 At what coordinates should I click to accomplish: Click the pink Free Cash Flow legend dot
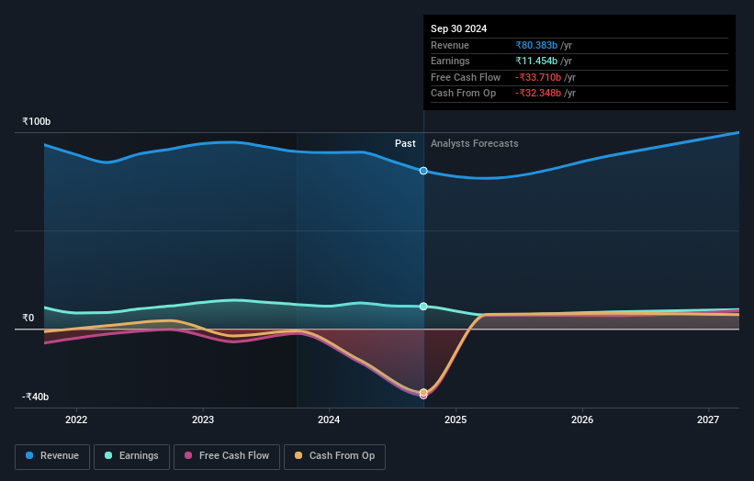coord(188,455)
